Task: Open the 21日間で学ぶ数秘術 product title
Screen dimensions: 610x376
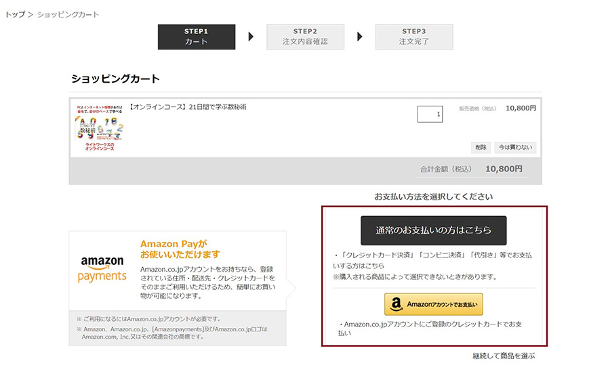Action: point(187,107)
